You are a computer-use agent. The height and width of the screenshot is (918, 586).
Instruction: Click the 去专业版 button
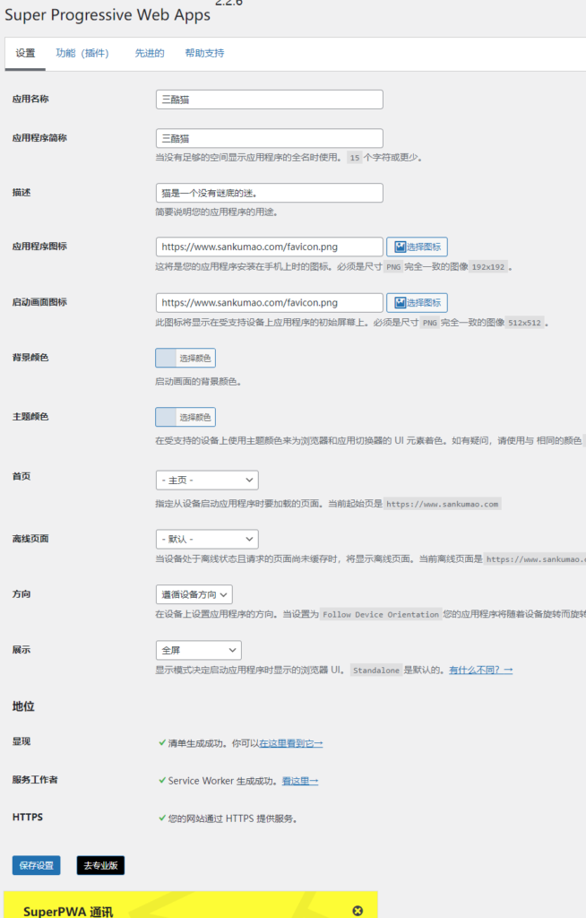[100, 865]
